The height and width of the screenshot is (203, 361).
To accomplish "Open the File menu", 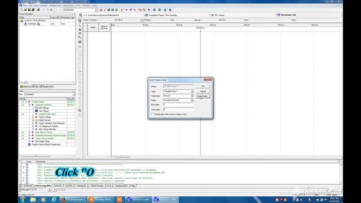I will coord(25,5).
